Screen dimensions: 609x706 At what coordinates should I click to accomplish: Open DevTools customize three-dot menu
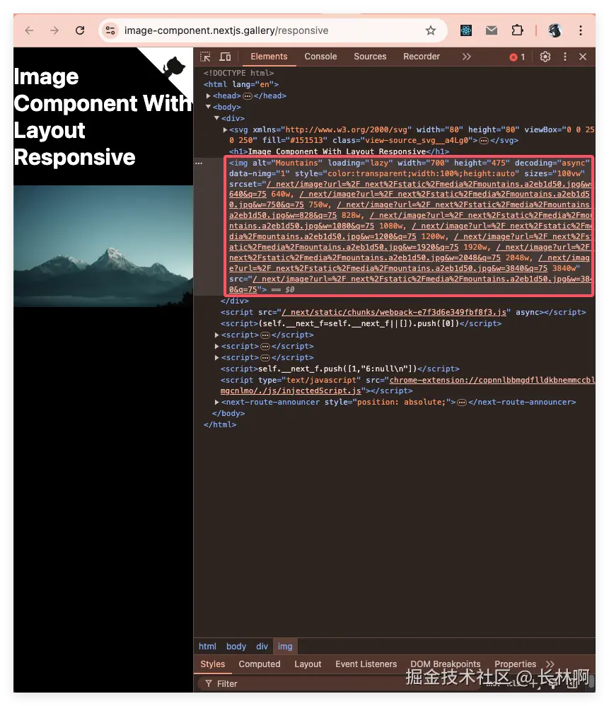point(565,57)
